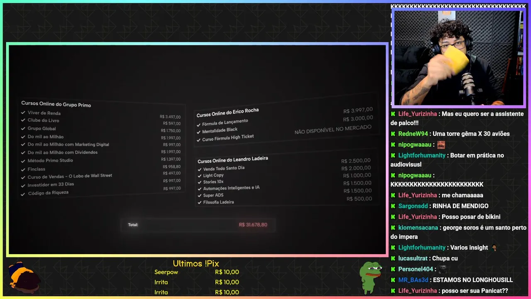Click the checkmark beside Grupo Global
This screenshot has height=299, width=531.
click(x=23, y=128)
